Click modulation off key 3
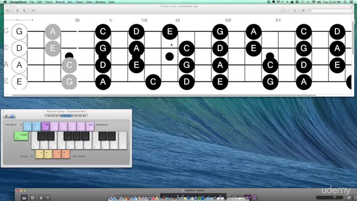Image resolution: width=357 pixels, height=201 pixels. [45, 126]
